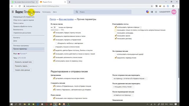Enable использовать моноширинный шрифт
Image resolution: width=189 pixels, height=106 pixels.
pyautogui.click(x=115, y=54)
